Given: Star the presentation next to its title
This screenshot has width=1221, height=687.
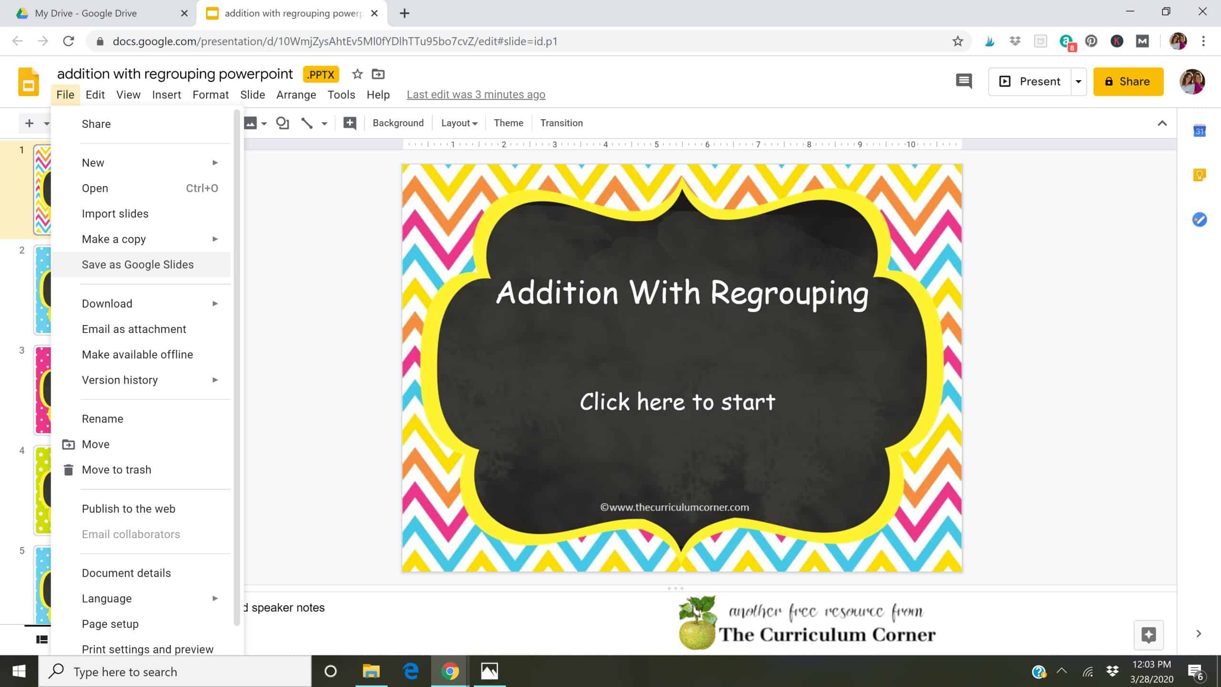Looking at the screenshot, I should point(356,74).
